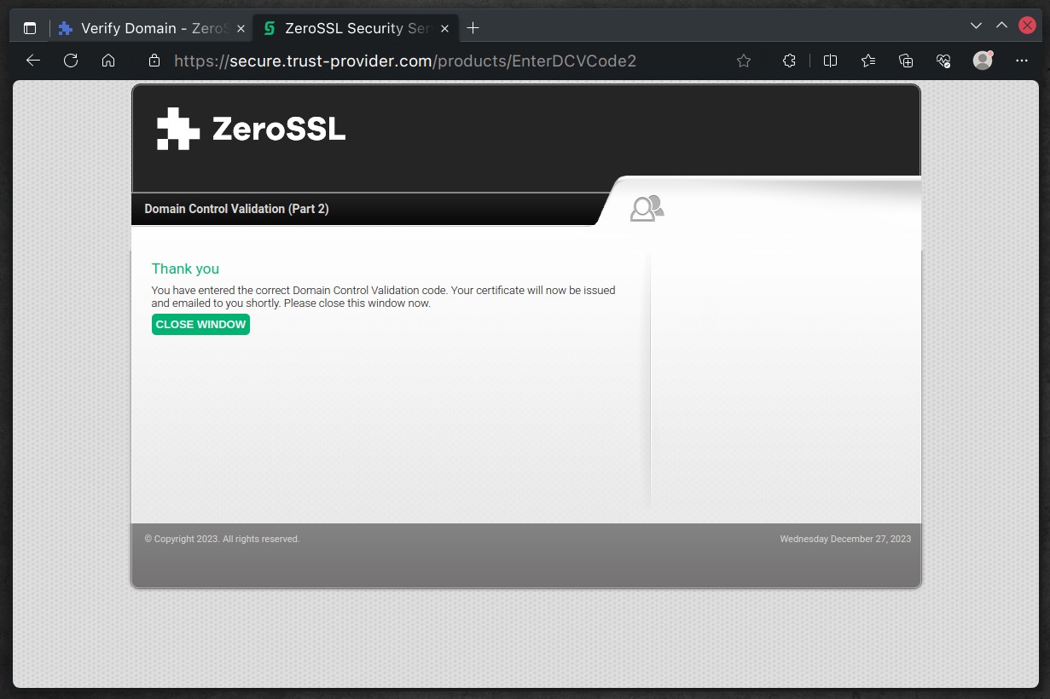
Task: Toggle split screen view
Action: click(x=830, y=61)
